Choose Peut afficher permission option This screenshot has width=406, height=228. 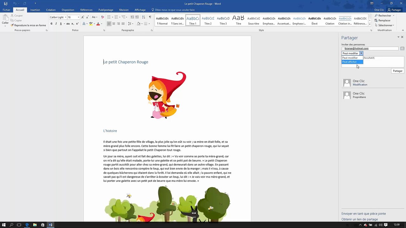coord(352,62)
